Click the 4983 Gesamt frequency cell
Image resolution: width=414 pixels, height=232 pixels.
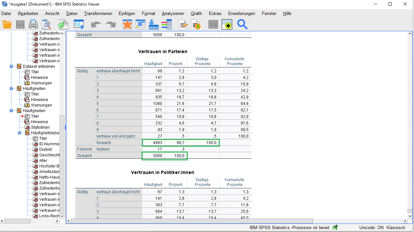153,142
